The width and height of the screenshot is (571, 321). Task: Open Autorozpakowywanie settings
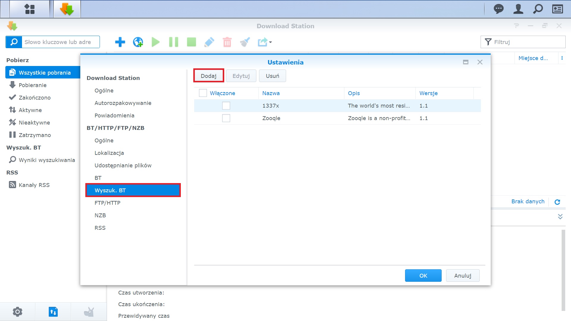click(x=123, y=103)
